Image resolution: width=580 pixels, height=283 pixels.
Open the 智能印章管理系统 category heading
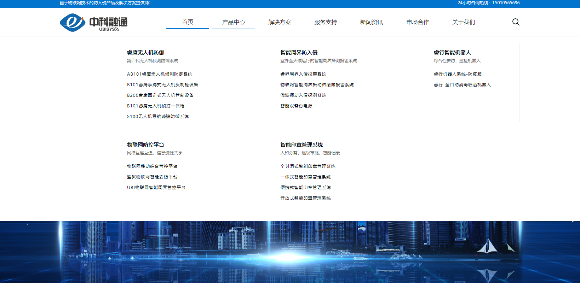(x=302, y=145)
